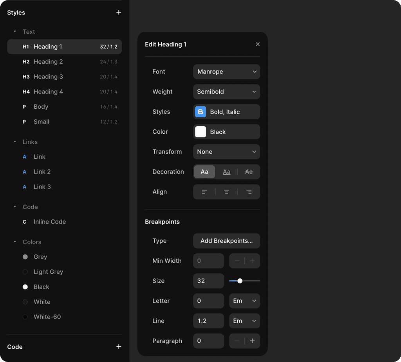Click the Letter spacing input field
Image resolution: width=401 pixels, height=362 pixels.
click(208, 301)
